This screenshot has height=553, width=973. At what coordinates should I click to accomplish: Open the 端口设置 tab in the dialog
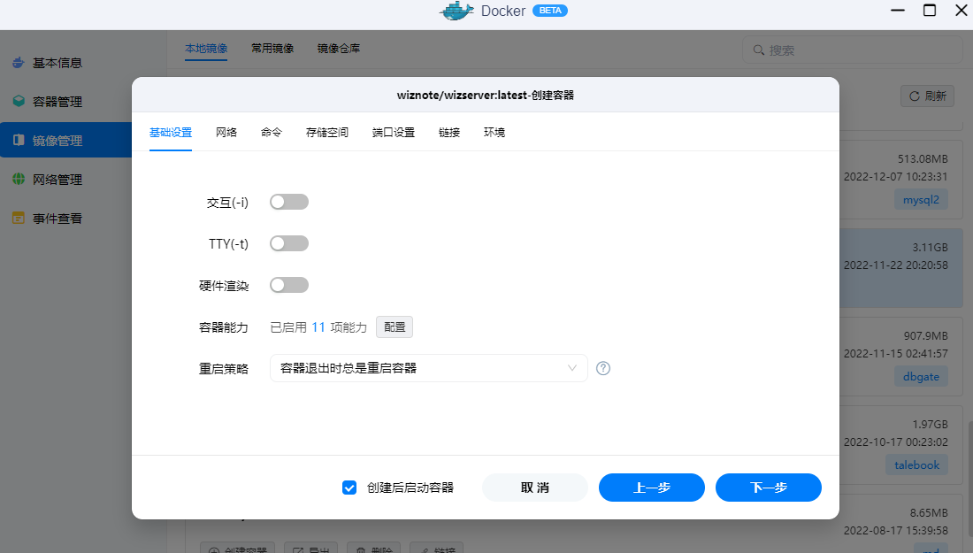point(393,130)
